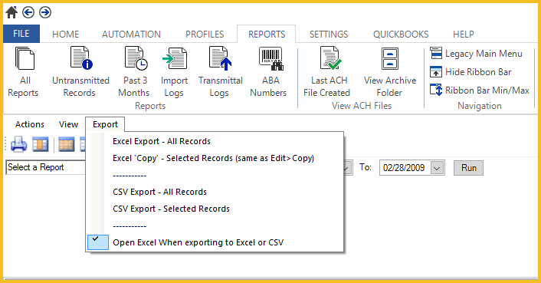This screenshot has width=541, height=283.
Task: Open the Select a Report combo box
Action: (x=45, y=167)
